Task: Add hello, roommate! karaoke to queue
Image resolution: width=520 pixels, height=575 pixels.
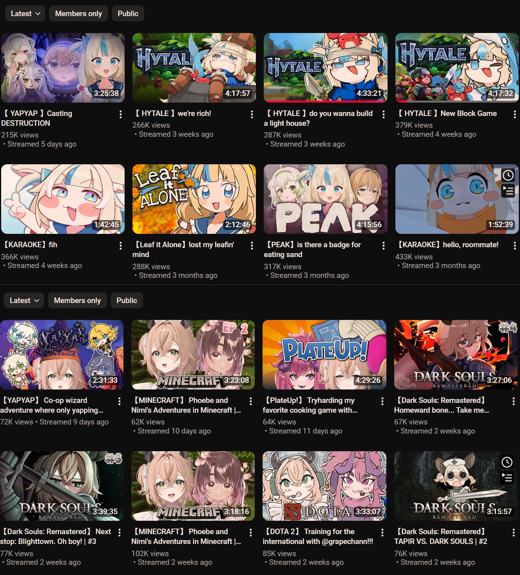Action: (508, 191)
